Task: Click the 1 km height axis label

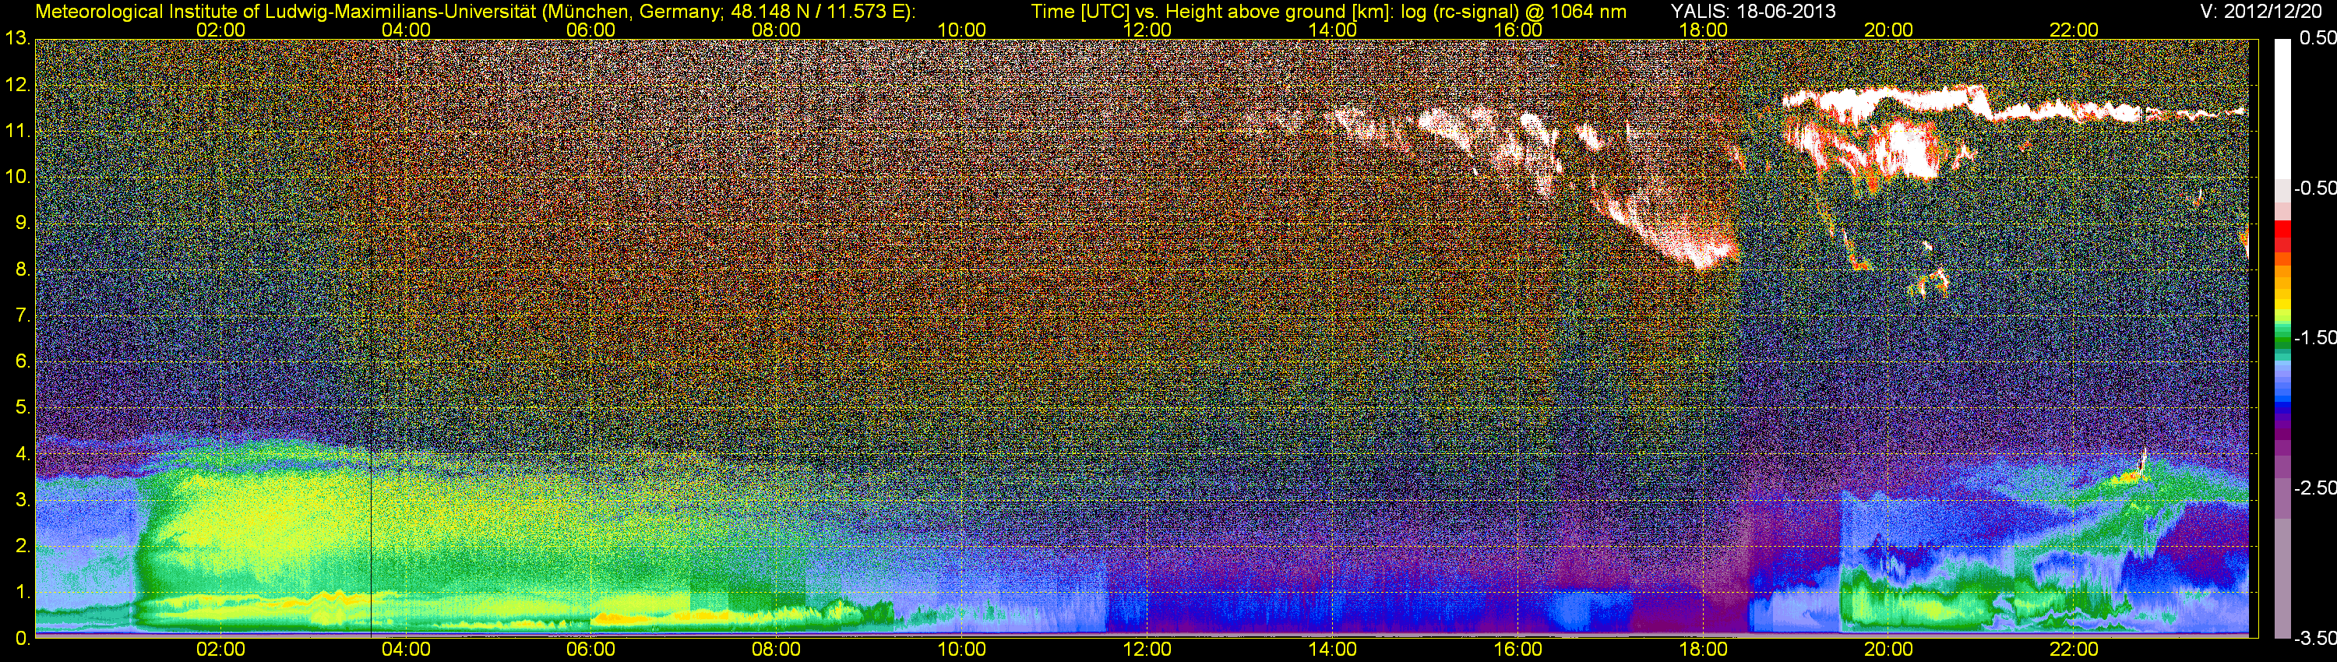Action: tap(23, 592)
